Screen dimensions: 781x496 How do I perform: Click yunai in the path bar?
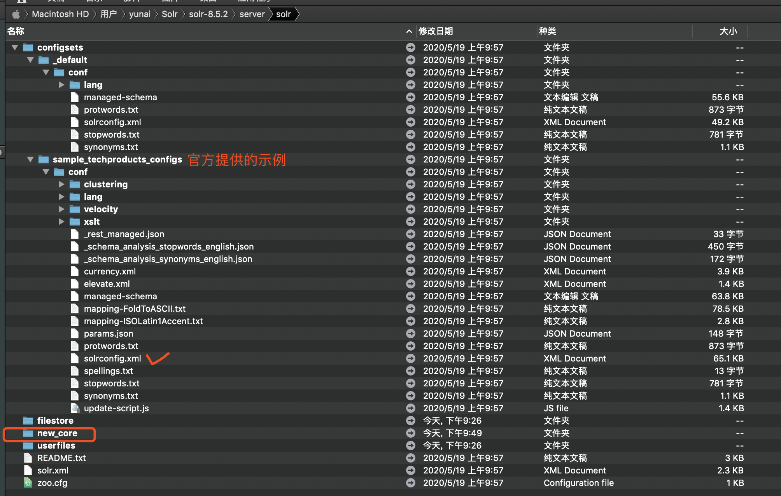pos(140,14)
